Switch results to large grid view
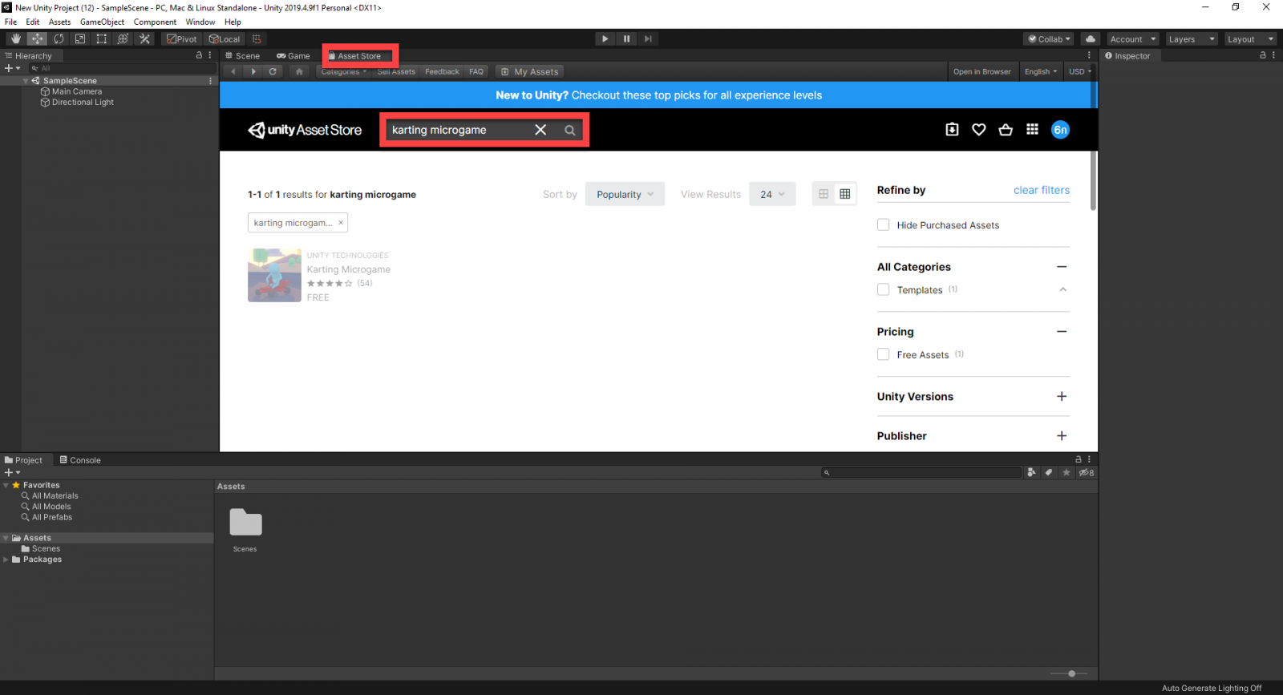This screenshot has height=695, width=1283. [824, 194]
